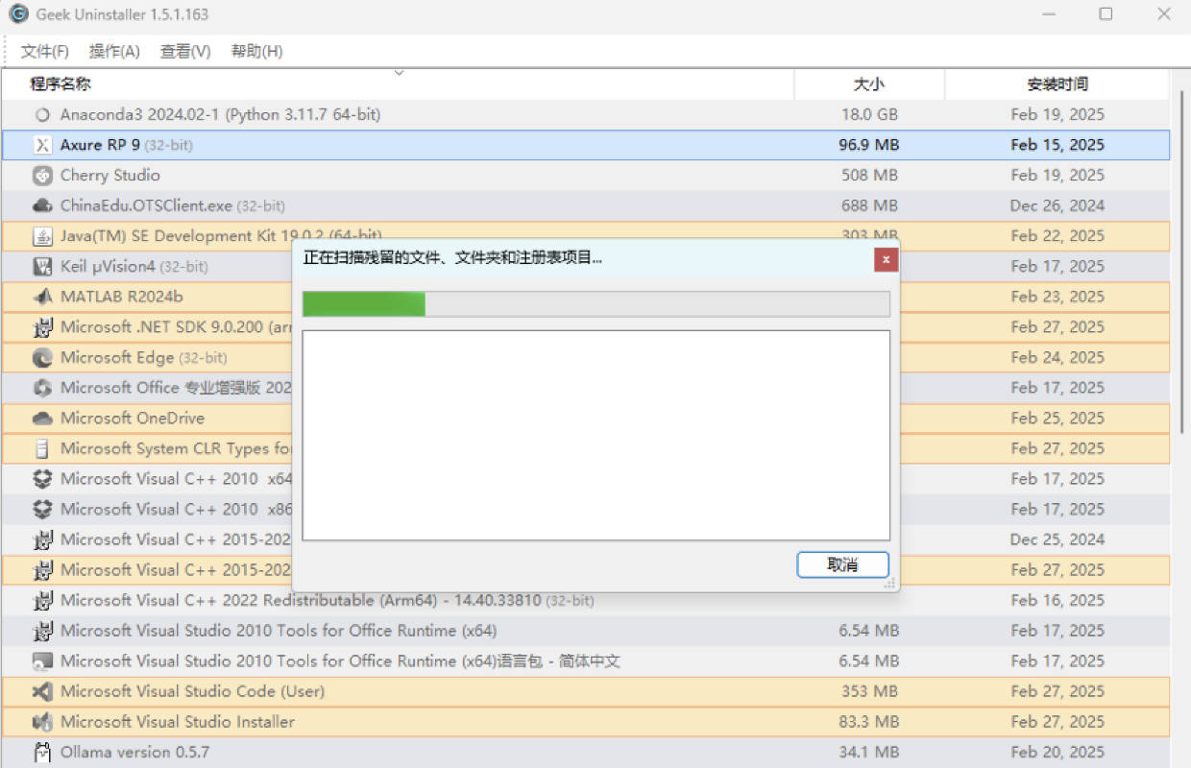Select Visual C++ 2022 Redistributable (Arm64) icon
This screenshot has height=768, width=1191.
(41, 601)
